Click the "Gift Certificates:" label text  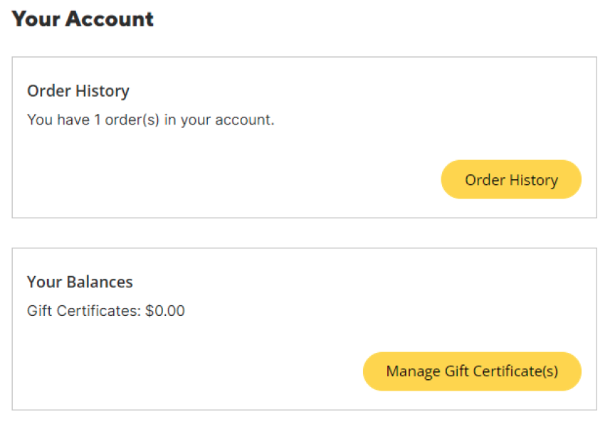pos(84,311)
